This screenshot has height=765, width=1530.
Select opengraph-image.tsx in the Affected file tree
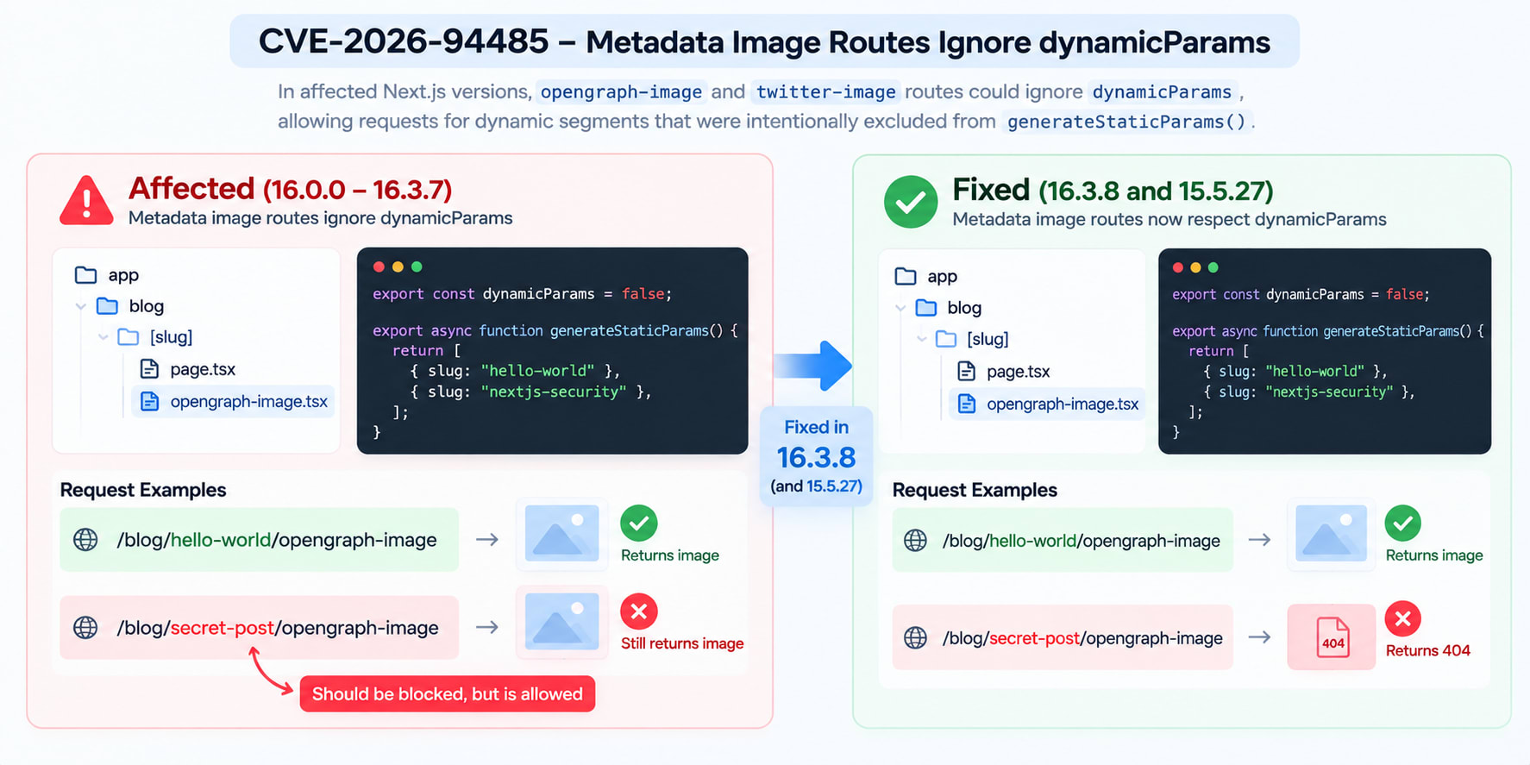233,401
